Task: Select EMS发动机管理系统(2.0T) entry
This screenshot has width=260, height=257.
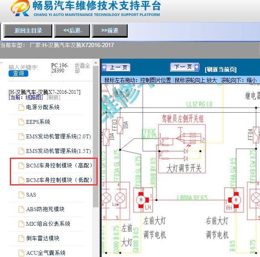Action: (x=59, y=137)
